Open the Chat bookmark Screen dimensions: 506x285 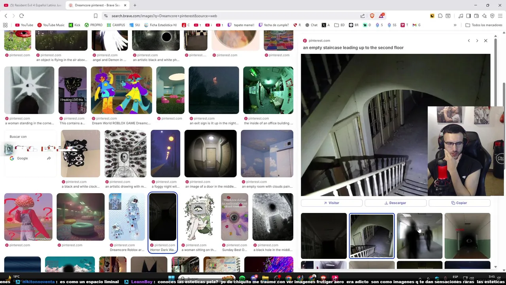(x=311, y=25)
